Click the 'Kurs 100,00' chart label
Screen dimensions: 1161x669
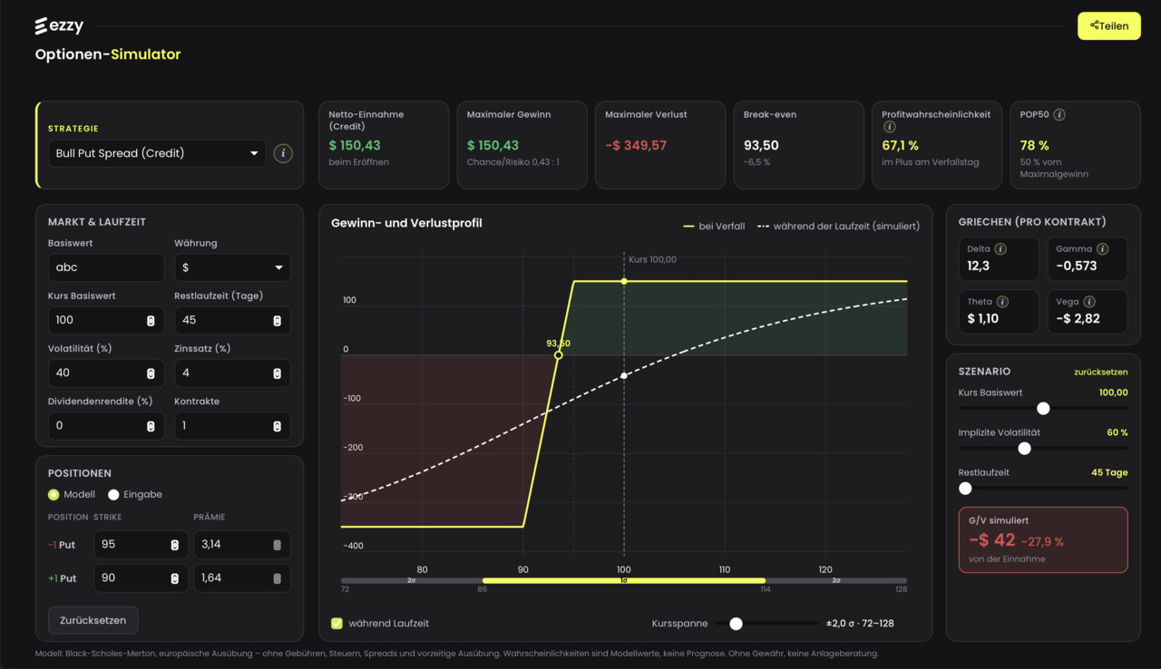click(652, 259)
